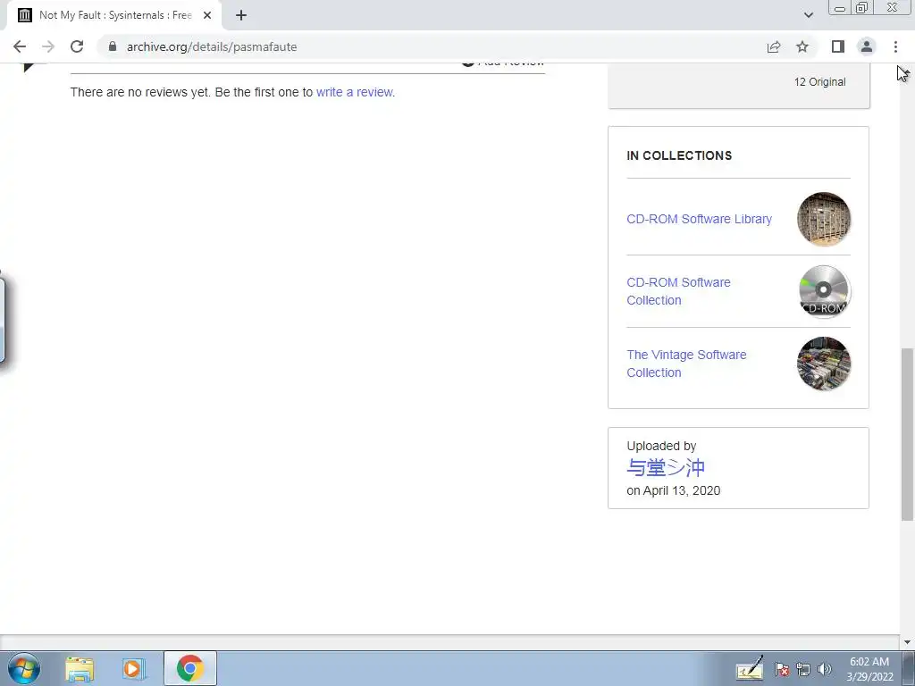
Task: Click the scrollbar down arrow
Action: click(x=907, y=642)
